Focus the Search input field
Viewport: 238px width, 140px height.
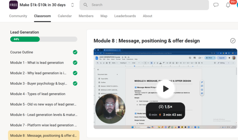(x=144, y=5)
